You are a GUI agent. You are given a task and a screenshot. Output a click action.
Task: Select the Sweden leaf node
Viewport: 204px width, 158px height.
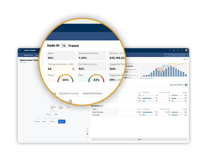coord(45,121)
